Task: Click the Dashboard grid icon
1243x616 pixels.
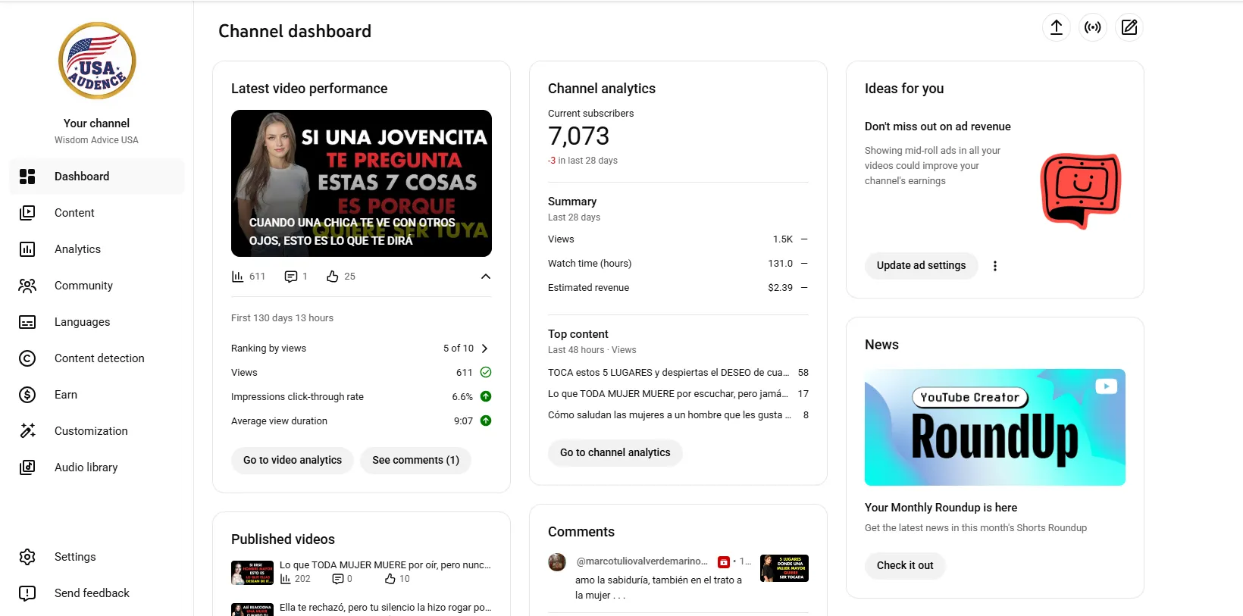Action: pyautogui.click(x=27, y=177)
